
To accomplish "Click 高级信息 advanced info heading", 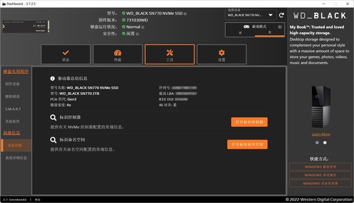I will click(x=12, y=133).
